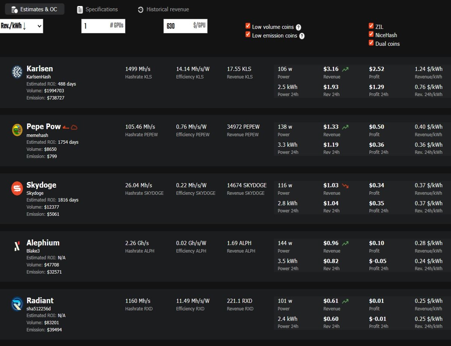Image resolution: width=451 pixels, height=346 pixels.
Task: Click the low volume bars icon beside Pepe Pow
Action: click(66, 127)
